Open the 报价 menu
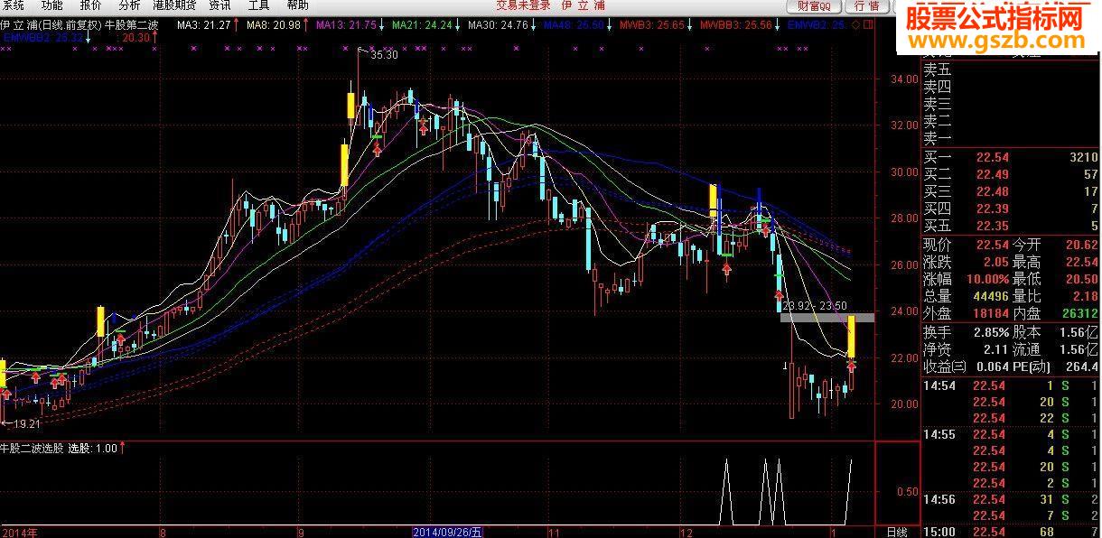This screenshot has width=1102, height=538. (x=91, y=5)
